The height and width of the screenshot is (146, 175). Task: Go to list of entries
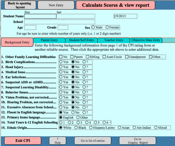pos(93,141)
